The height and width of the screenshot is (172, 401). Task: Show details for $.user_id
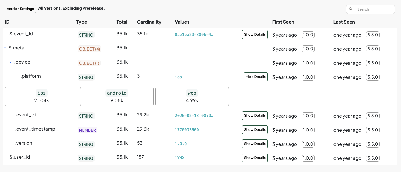point(255,158)
